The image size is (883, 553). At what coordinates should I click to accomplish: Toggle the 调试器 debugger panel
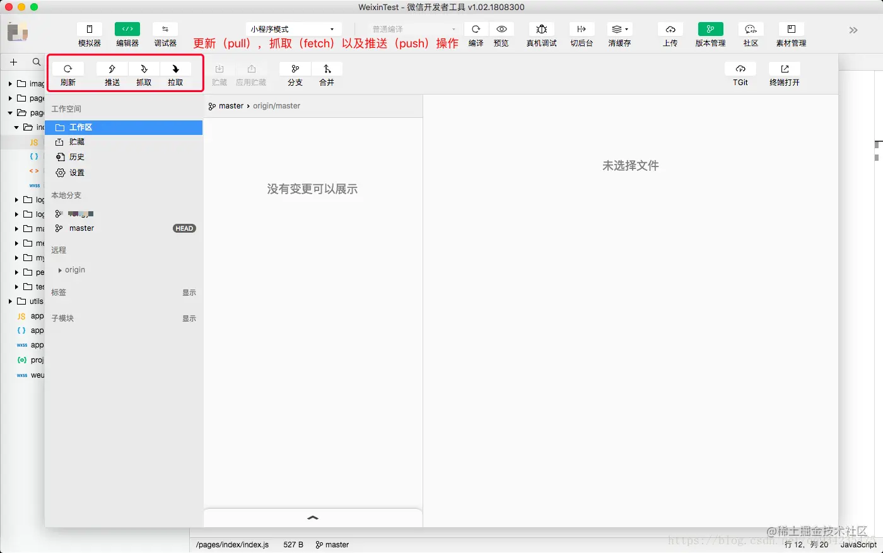(165, 30)
